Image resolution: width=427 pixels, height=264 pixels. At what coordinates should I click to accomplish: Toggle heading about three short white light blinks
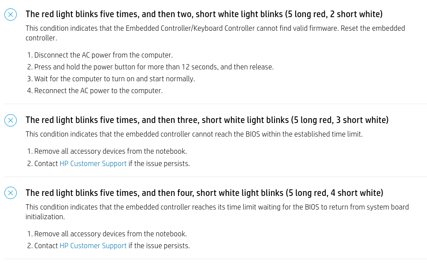point(207,120)
